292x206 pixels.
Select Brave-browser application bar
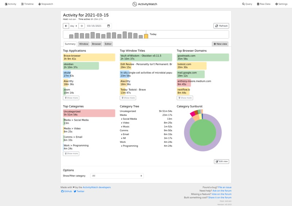[89, 57]
